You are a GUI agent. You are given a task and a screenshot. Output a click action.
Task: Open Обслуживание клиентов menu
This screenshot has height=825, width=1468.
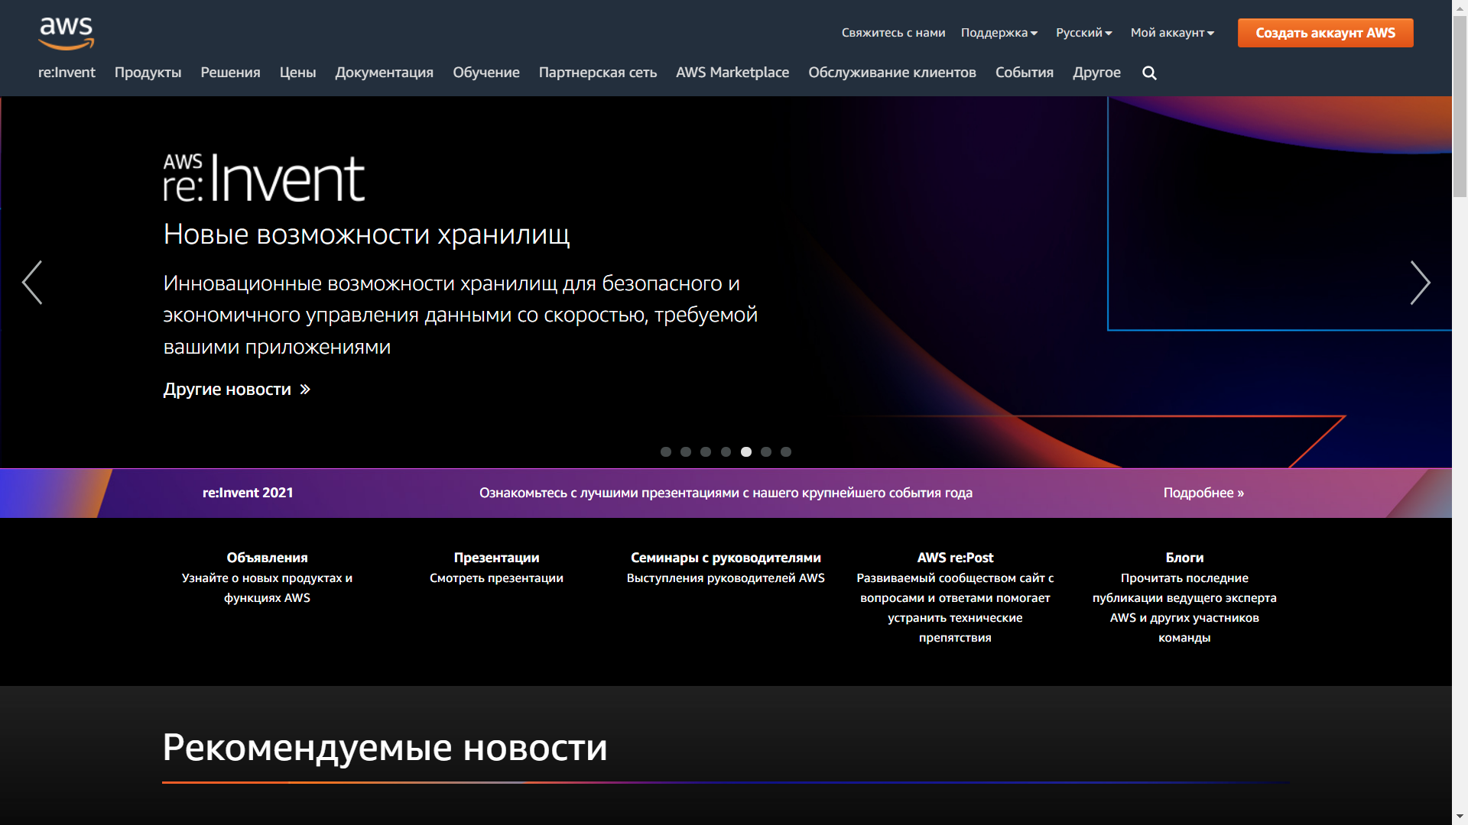pyautogui.click(x=892, y=73)
